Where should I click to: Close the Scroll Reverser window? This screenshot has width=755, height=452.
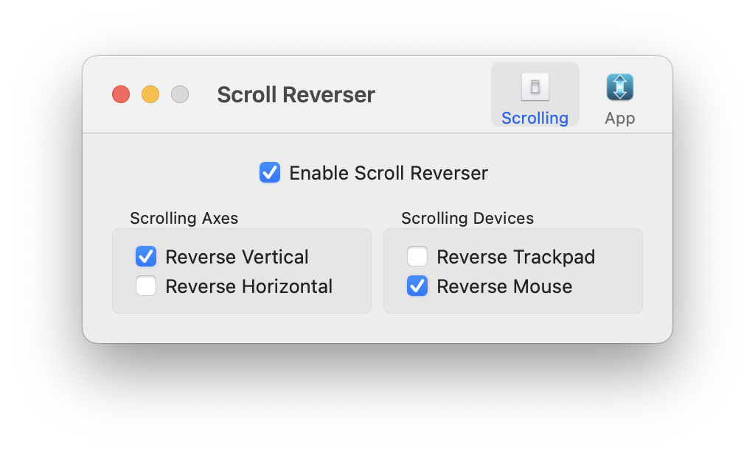121,94
